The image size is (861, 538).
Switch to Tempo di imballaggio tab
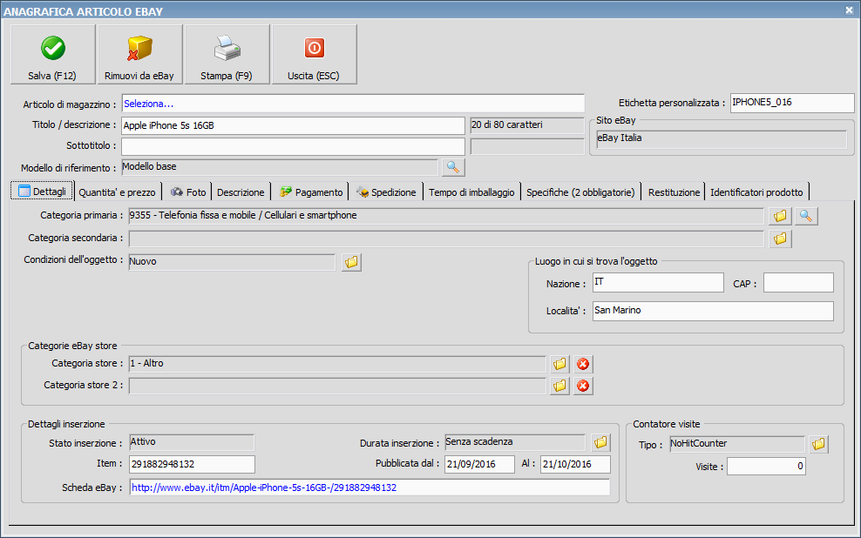pos(471,192)
